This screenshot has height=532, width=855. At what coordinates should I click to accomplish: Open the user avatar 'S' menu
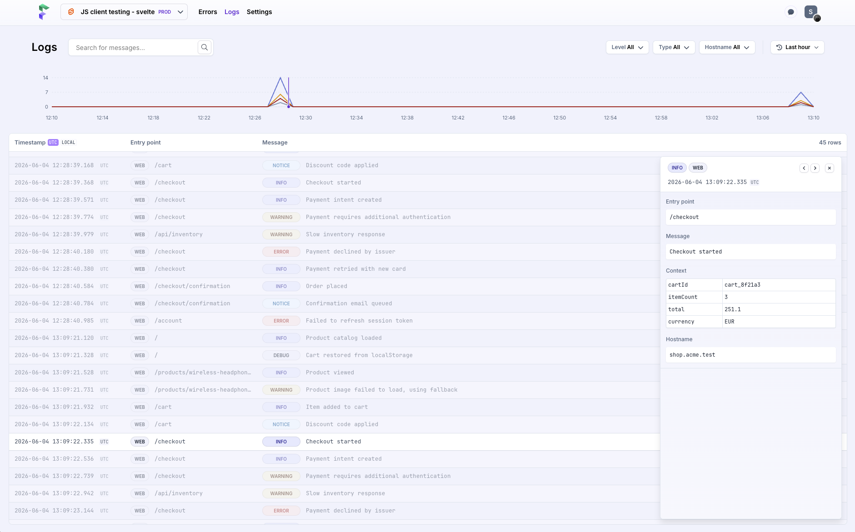pyautogui.click(x=811, y=12)
